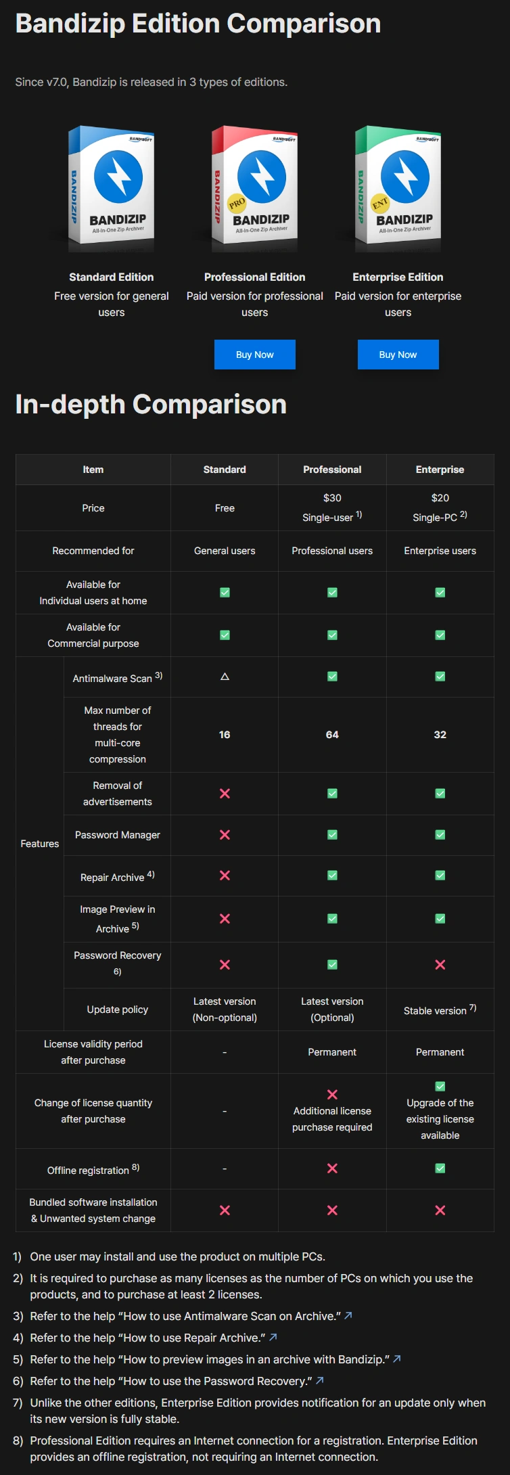Click the red cross in Standard's Password Manager cell
The image size is (510, 1475).
tap(225, 835)
